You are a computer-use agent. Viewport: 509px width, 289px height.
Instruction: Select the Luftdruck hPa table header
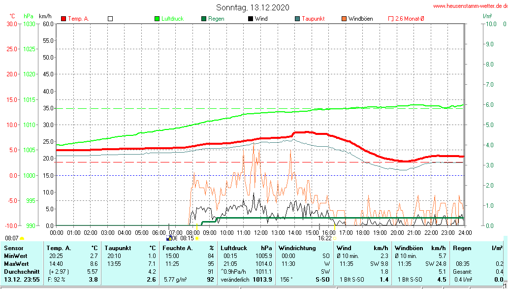coord(246,248)
